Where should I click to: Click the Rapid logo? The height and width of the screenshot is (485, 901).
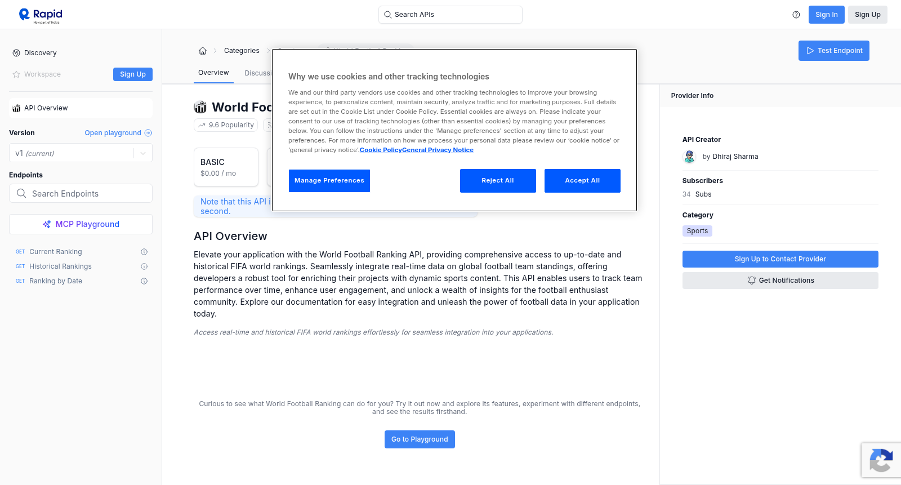[41, 15]
